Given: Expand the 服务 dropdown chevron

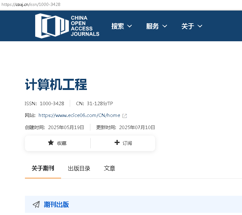Looking at the screenshot, I should pyautogui.click(x=165, y=26).
